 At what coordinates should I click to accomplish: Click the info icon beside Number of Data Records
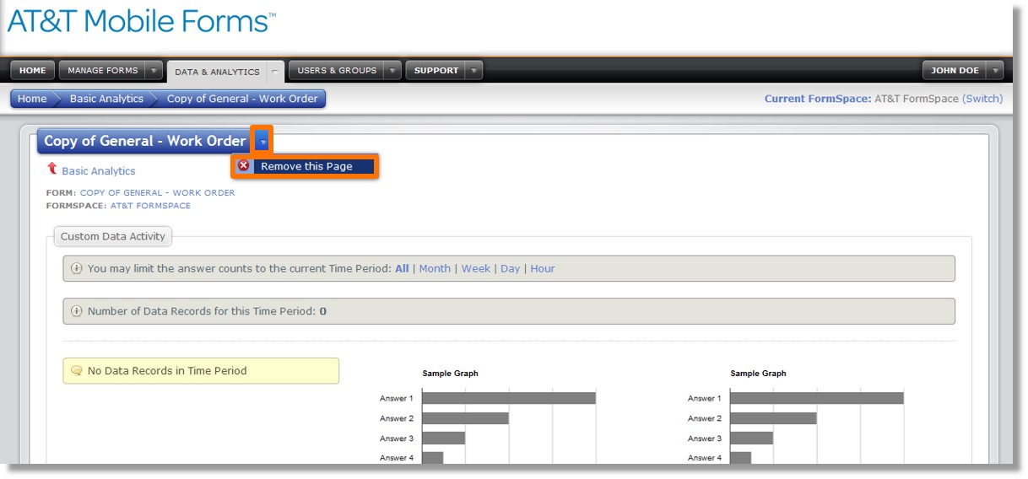click(x=76, y=311)
